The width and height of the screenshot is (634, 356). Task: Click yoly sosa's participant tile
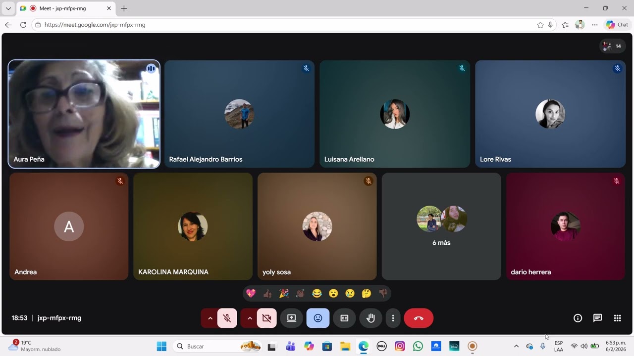(x=317, y=226)
